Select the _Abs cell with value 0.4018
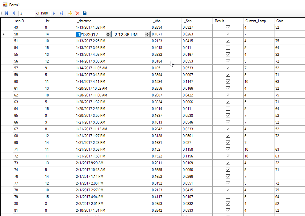The width and height of the screenshot is (305, 216). [x=166, y=48]
